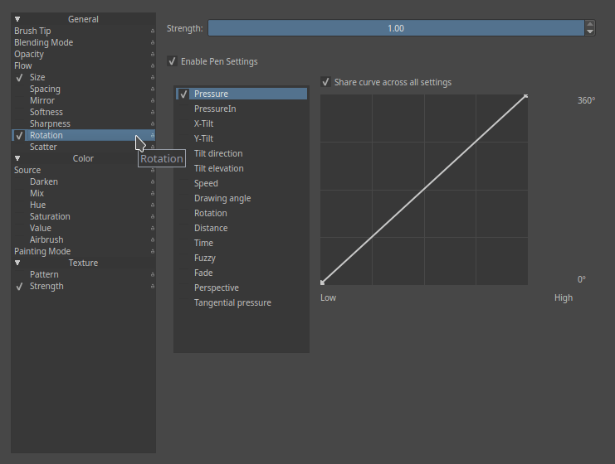
Task: Select the Softness setting label
Action: (x=46, y=113)
